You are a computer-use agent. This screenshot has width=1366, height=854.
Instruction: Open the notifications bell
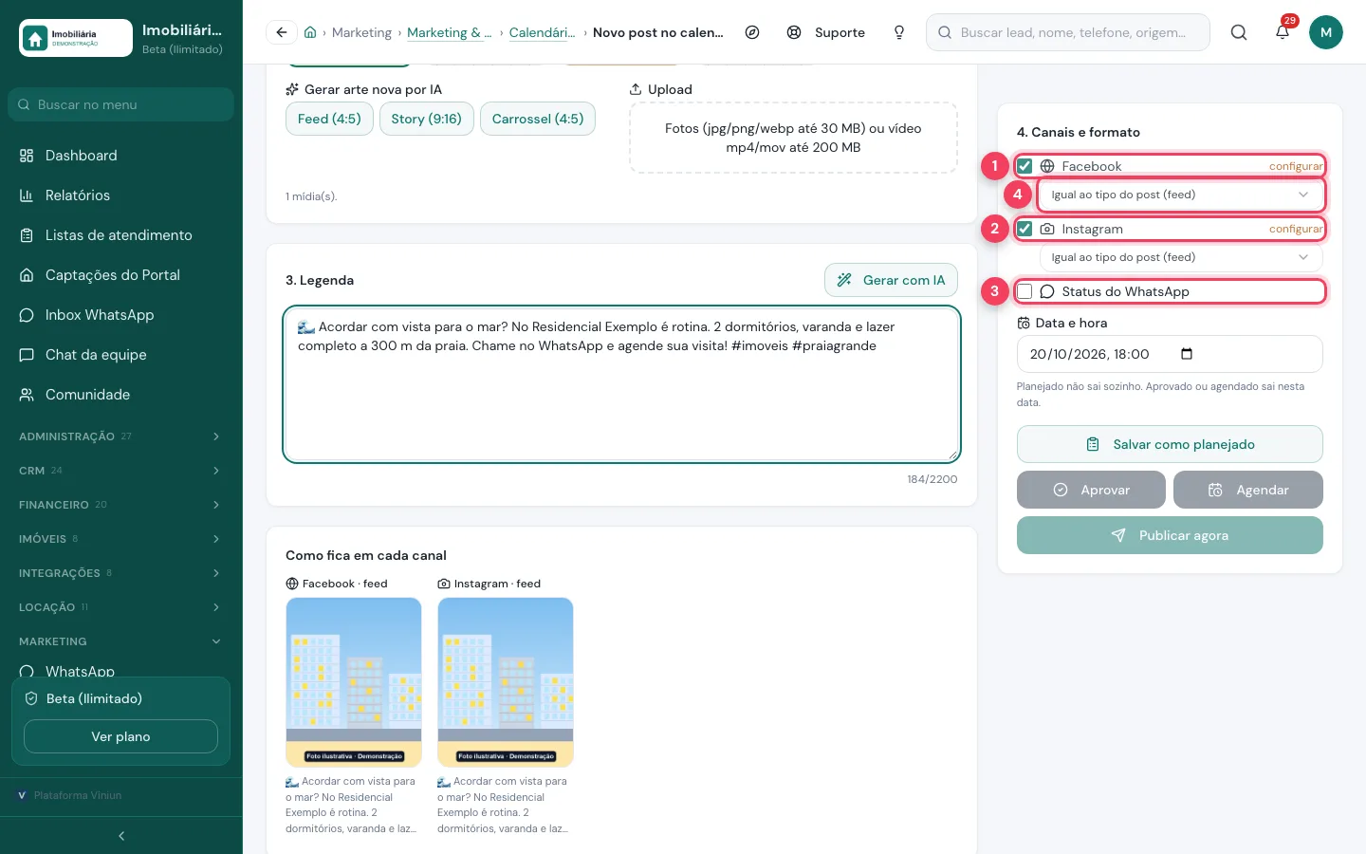pos(1283,32)
